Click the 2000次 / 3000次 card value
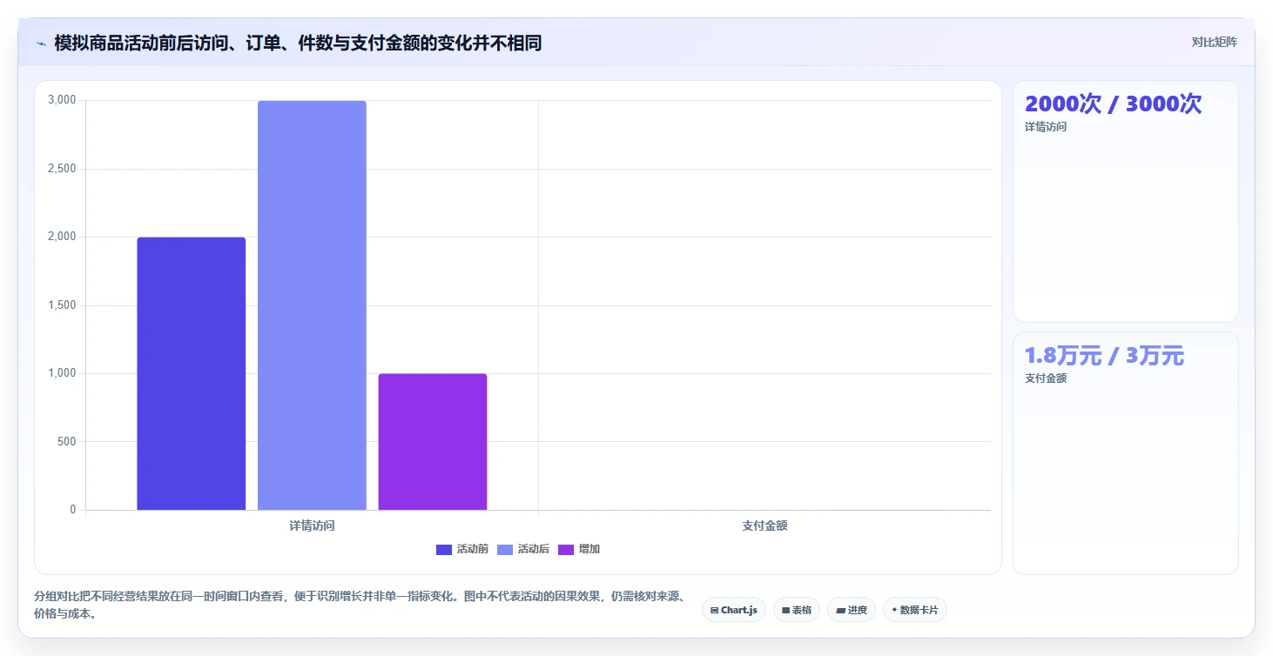Screen dimensions: 1273x656 (1114, 104)
